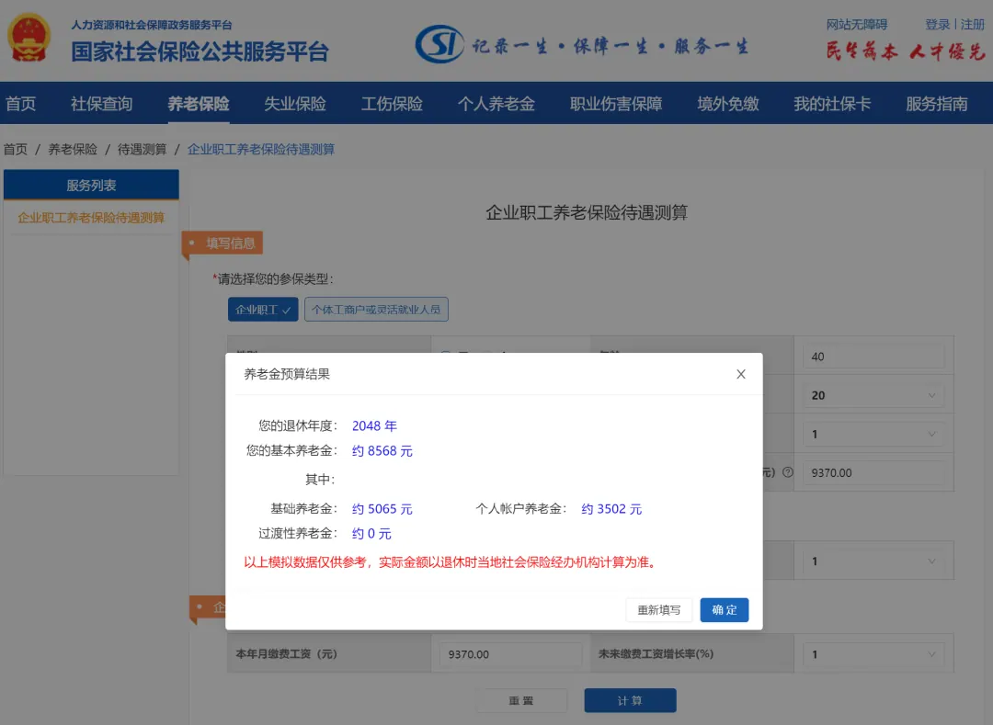
Task: Click the 网站无障碍 link
Action: tap(857, 24)
